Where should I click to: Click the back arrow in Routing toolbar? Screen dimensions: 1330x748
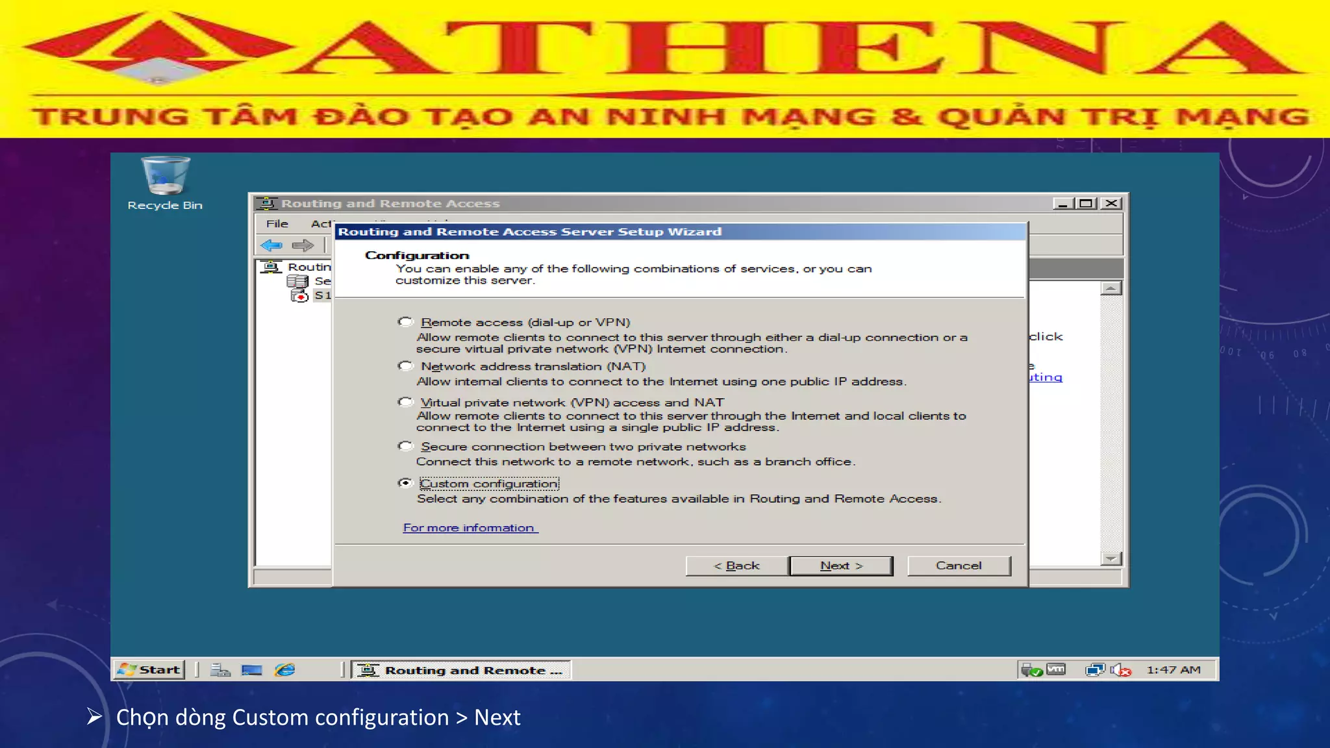coord(271,245)
